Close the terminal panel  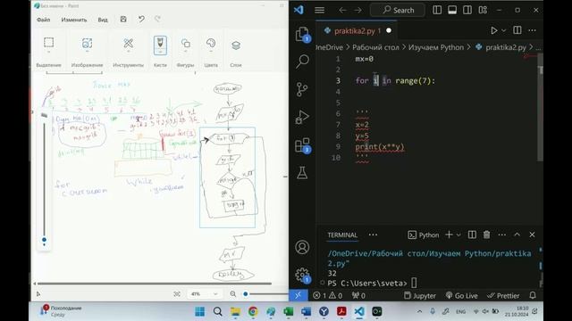(532, 235)
